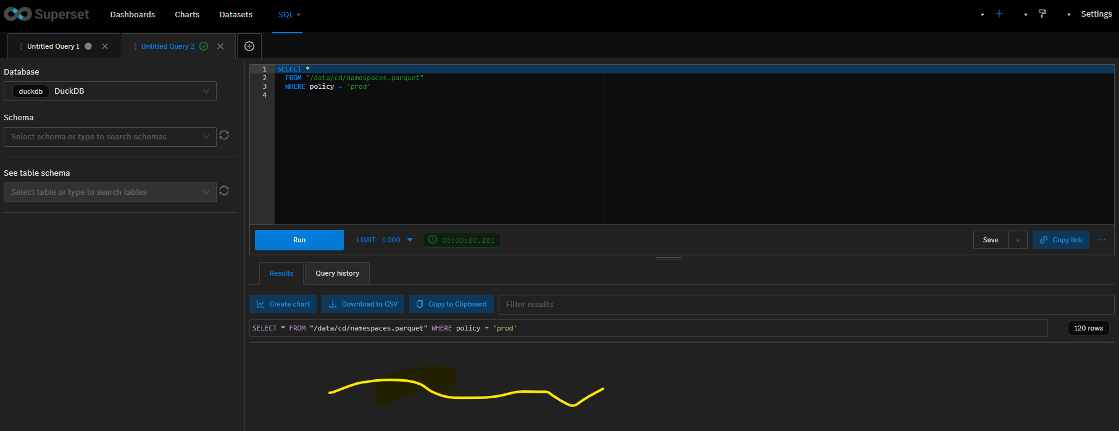Open the dropdown arrow beside the paint roller
Viewport: 1119px width, 431px height.
[x=1026, y=14]
